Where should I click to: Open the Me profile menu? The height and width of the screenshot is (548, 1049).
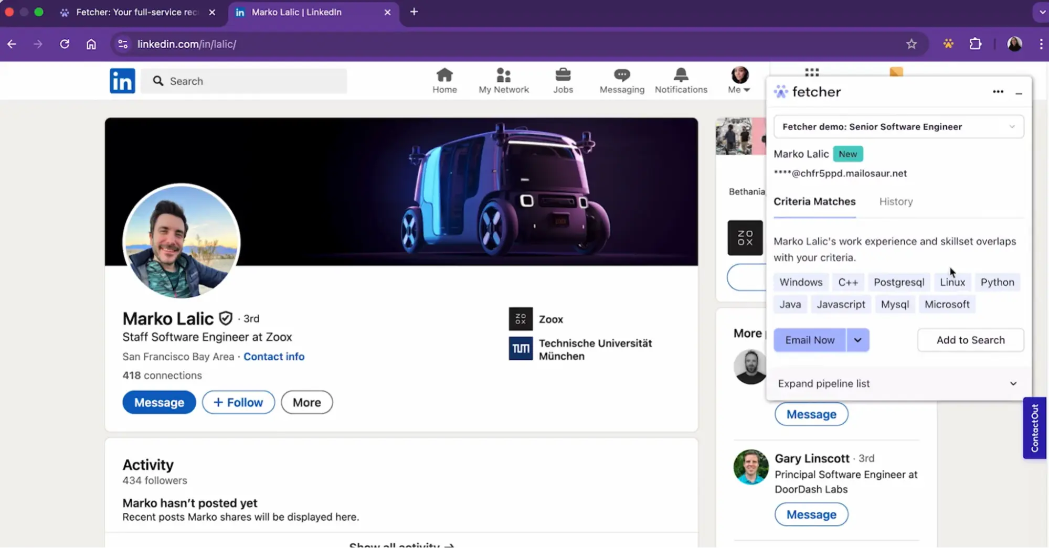coord(739,81)
